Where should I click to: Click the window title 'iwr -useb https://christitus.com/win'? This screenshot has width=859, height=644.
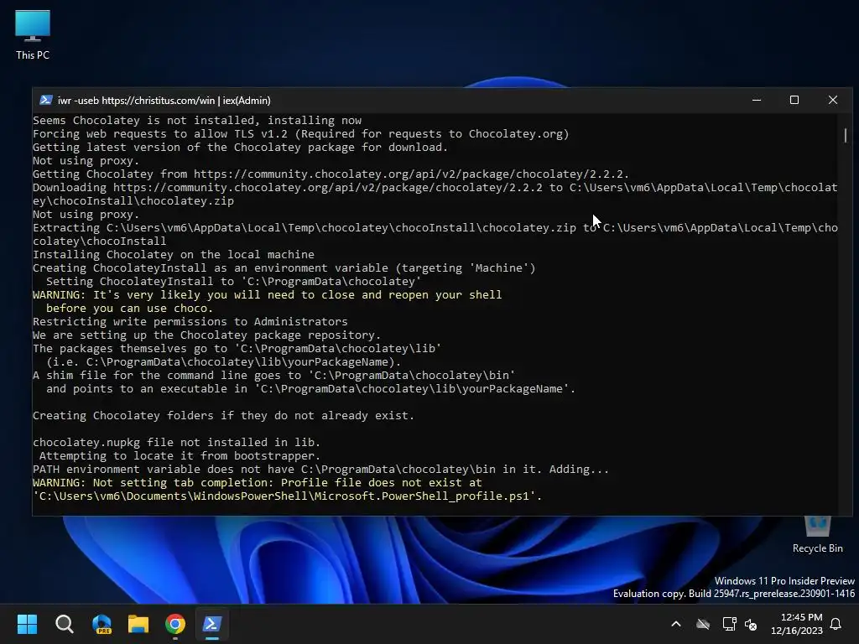pos(164,101)
